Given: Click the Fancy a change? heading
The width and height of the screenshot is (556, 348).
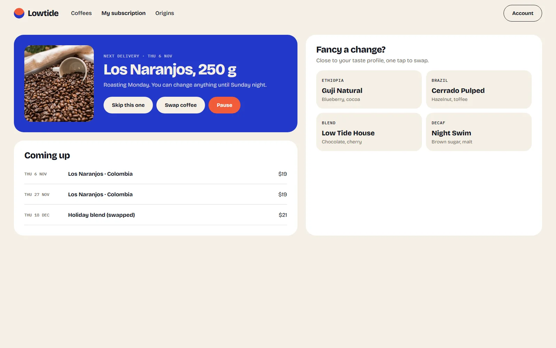Looking at the screenshot, I should pos(351,50).
